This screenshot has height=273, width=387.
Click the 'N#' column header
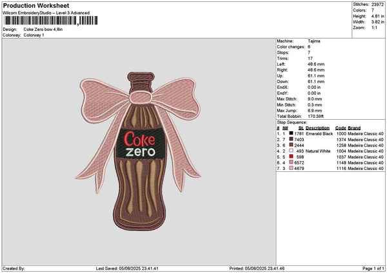click(x=285, y=128)
